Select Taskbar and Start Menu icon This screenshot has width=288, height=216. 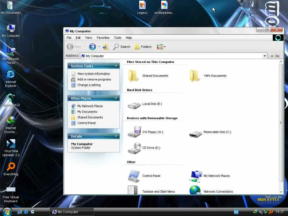(x=133, y=190)
